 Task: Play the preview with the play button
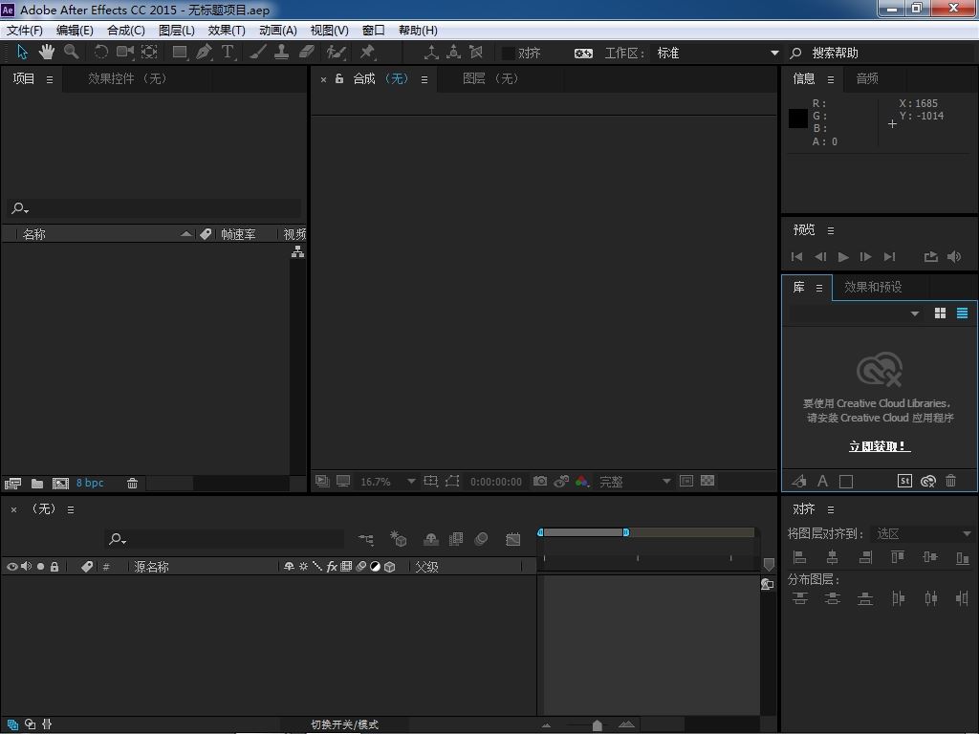click(x=843, y=256)
